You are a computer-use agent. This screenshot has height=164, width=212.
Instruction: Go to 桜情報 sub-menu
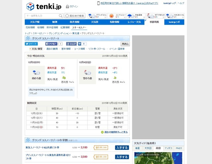41,27
